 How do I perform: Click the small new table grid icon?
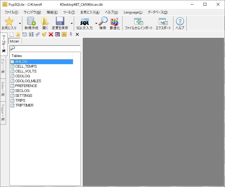[x=24, y=34]
